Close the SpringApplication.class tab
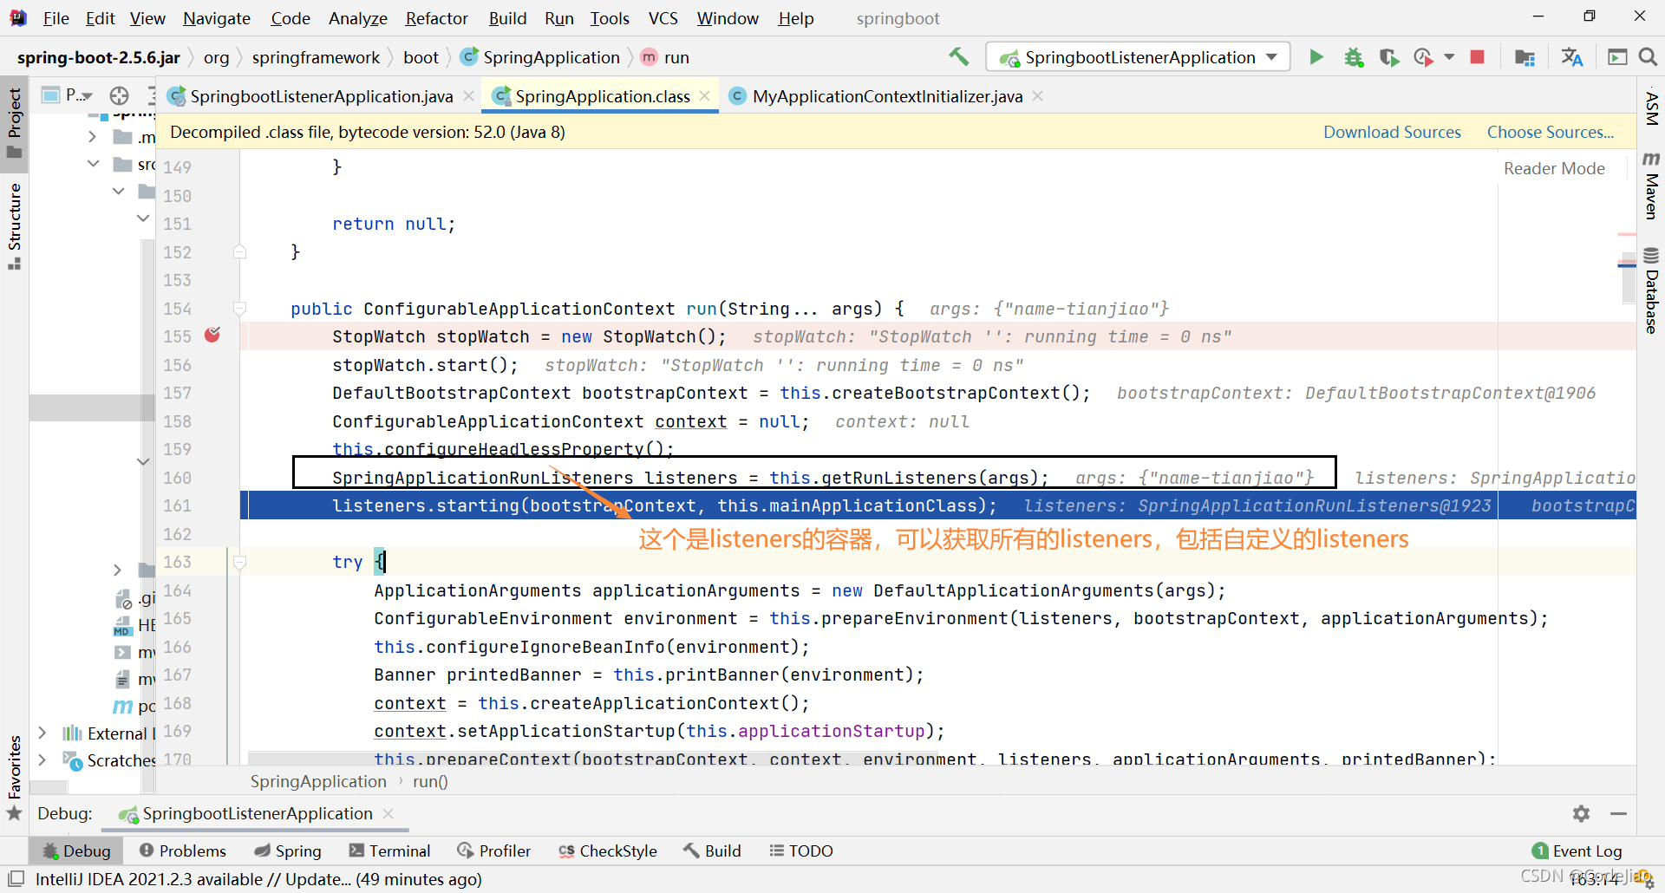The image size is (1665, 893). tap(705, 96)
